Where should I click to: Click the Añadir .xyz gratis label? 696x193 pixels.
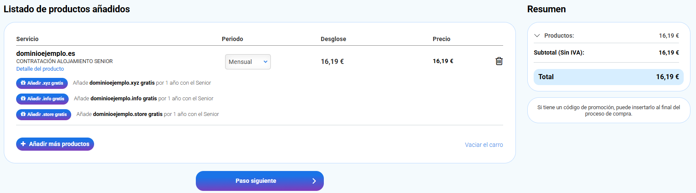point(45,83)
